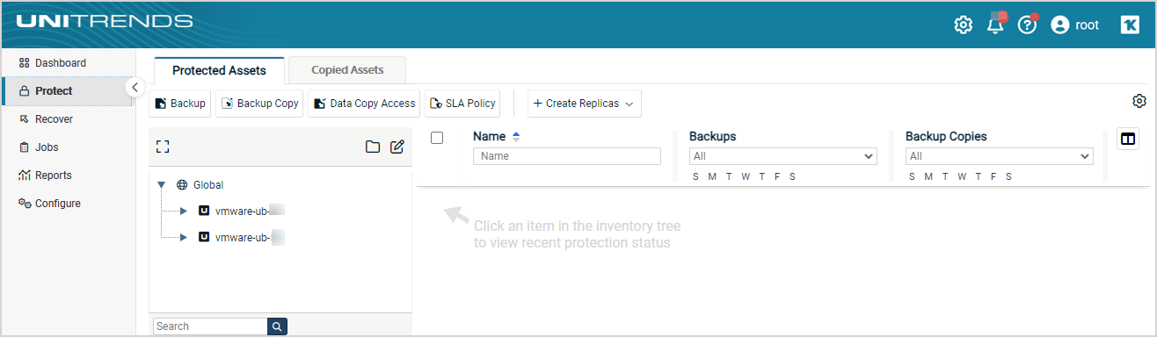Expand the inventory tree fullscreen icon
1157x337 pixels.
(162, 147)
